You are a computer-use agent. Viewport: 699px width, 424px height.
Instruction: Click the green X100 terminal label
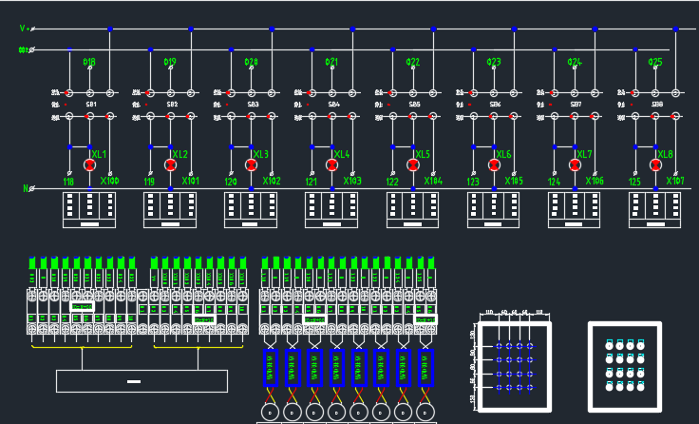pyautogui.click(x=109, y=181)
